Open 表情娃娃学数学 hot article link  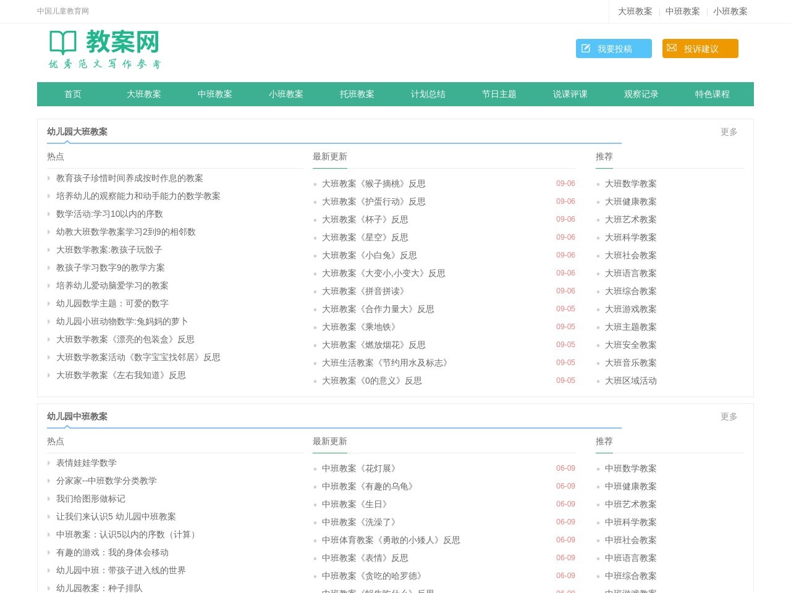pos(86,463)
